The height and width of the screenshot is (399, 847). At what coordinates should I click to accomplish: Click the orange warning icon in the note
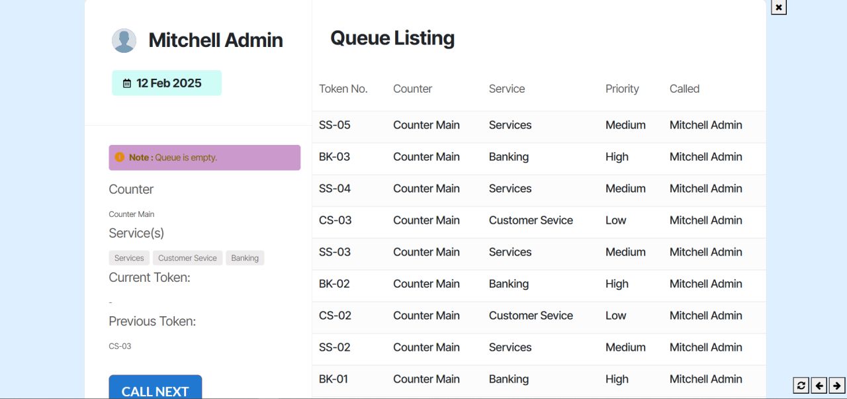tap(119, 157)
